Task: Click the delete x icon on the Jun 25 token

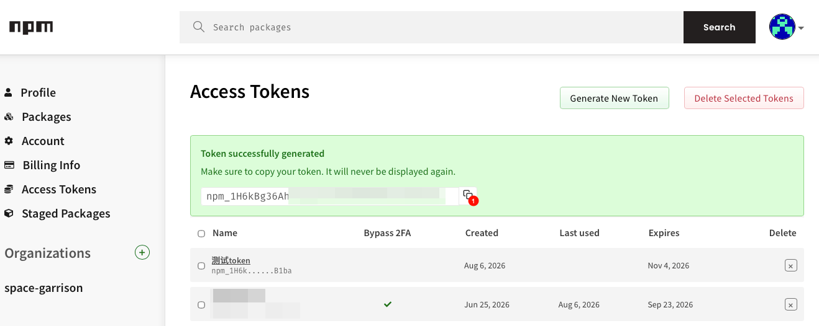Action: (x=790, y=304)
